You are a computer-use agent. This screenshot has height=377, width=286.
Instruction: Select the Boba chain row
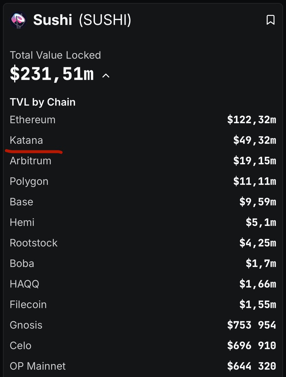pyautogui.click(x=143, y=263)
